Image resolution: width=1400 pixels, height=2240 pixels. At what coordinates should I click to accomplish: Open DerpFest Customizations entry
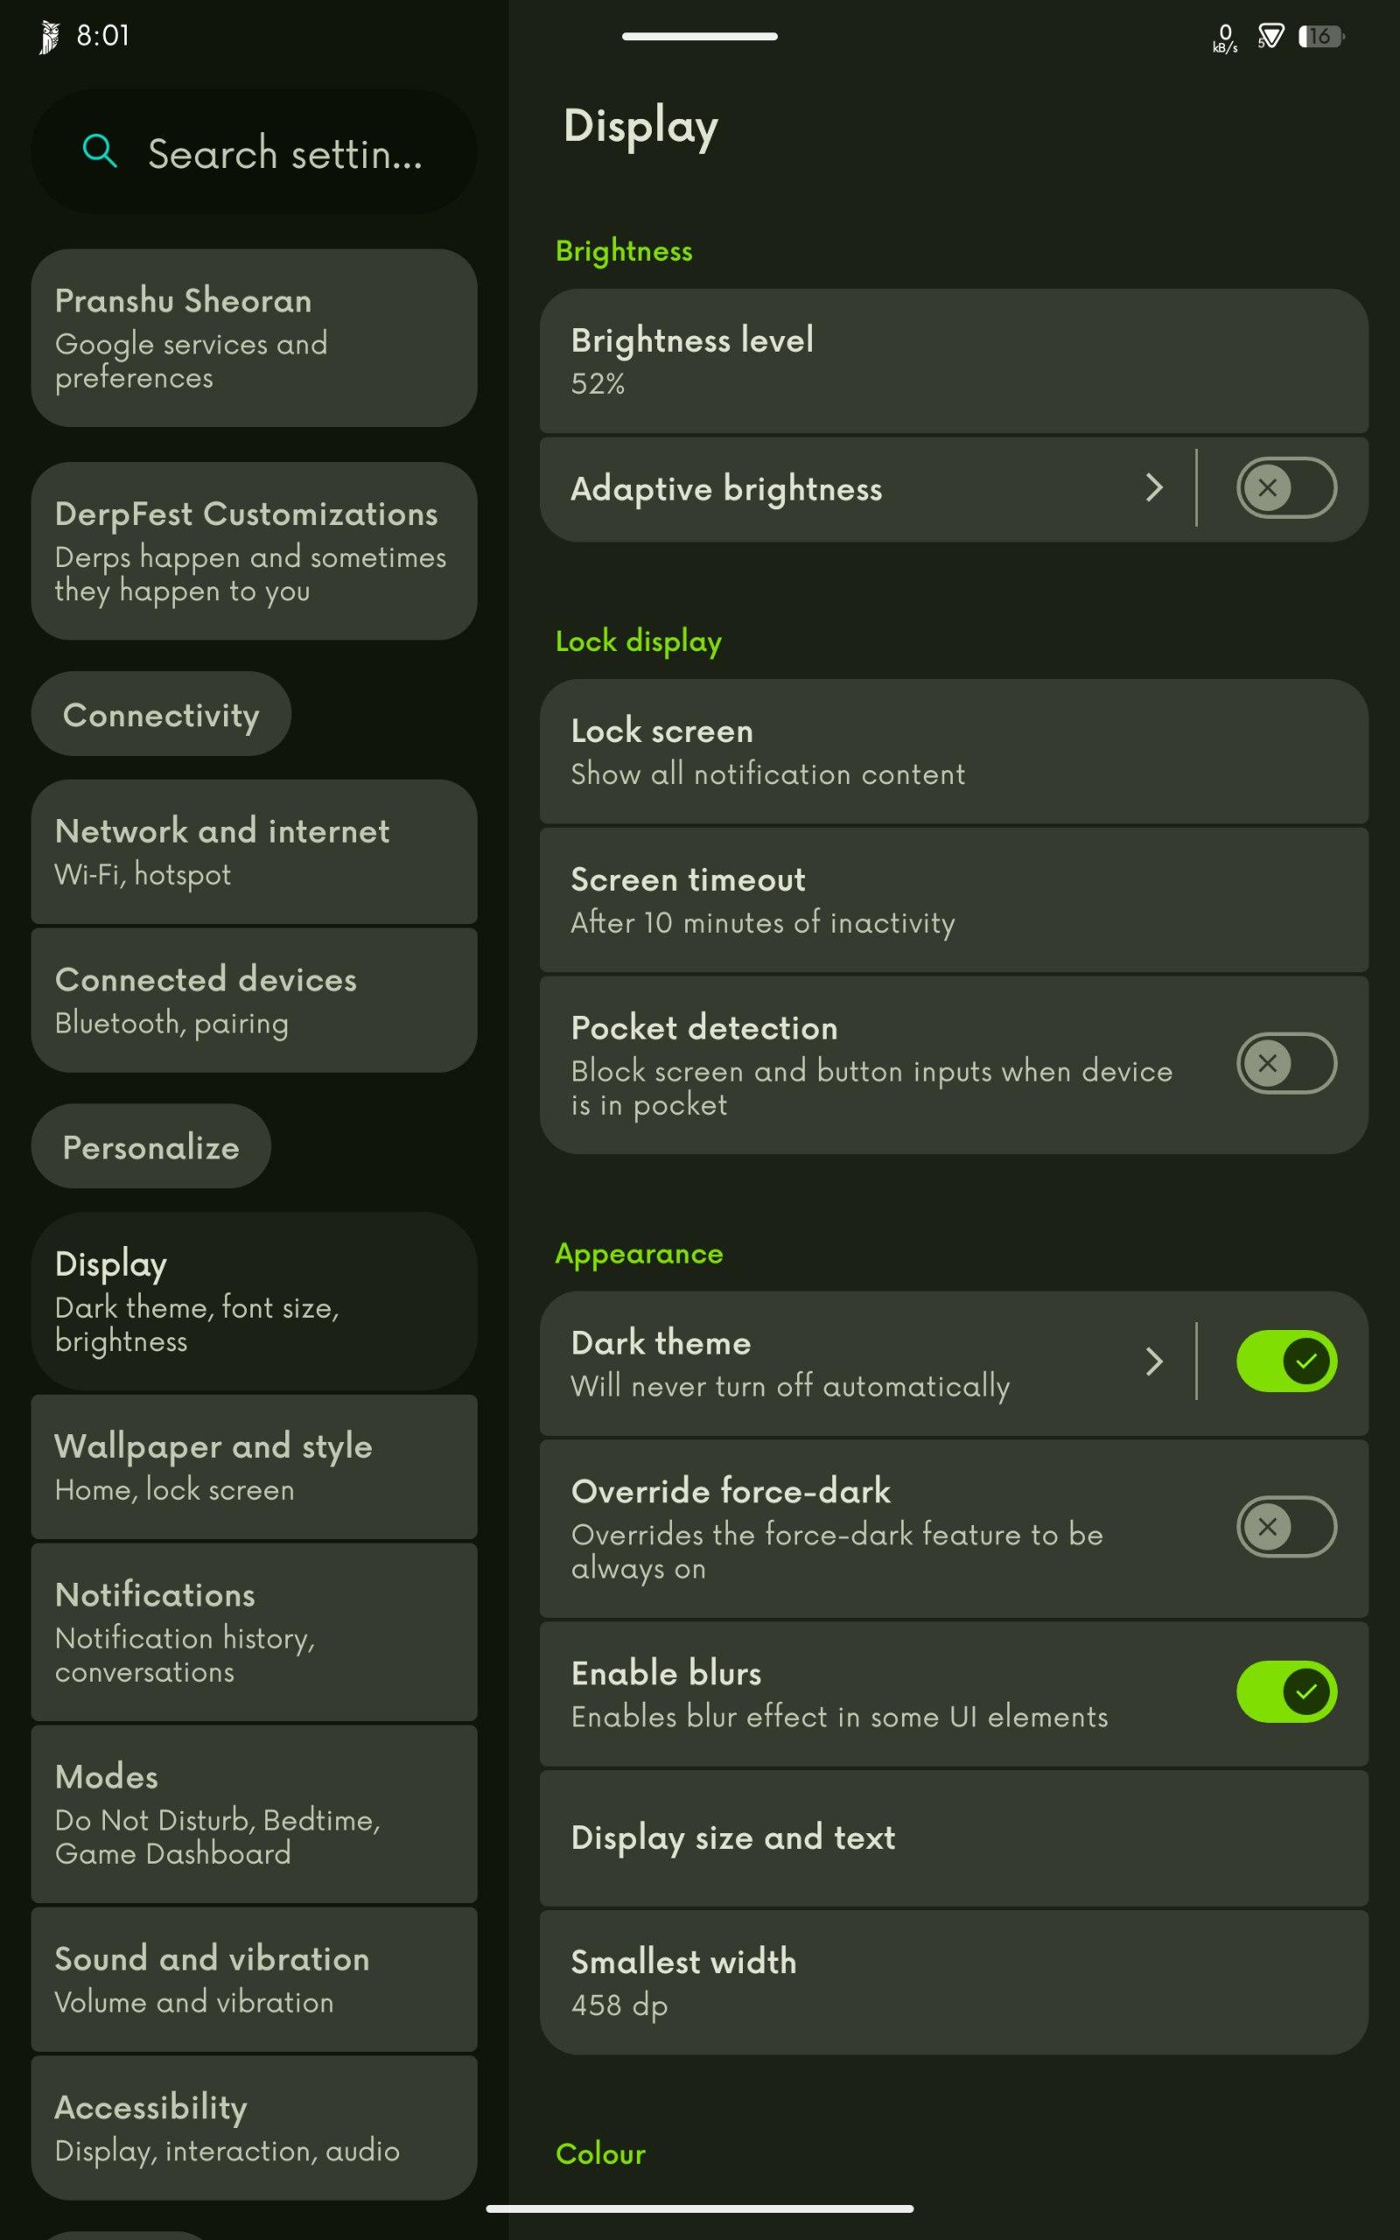(254, 550)
